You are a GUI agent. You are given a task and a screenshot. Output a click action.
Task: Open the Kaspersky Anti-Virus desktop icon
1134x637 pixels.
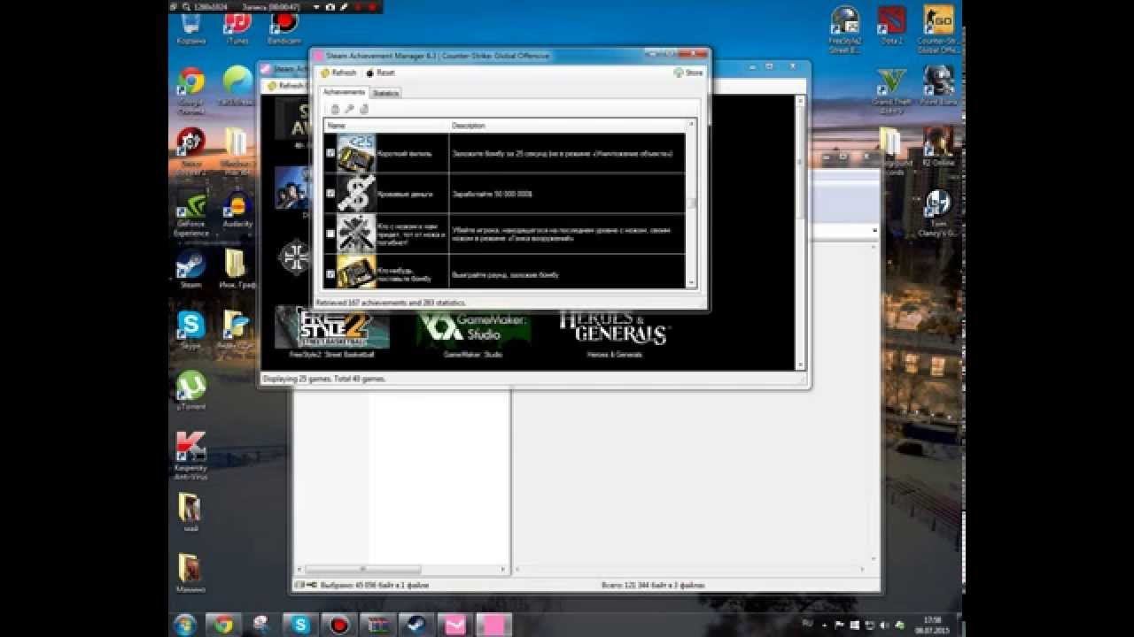click(190, 456)
